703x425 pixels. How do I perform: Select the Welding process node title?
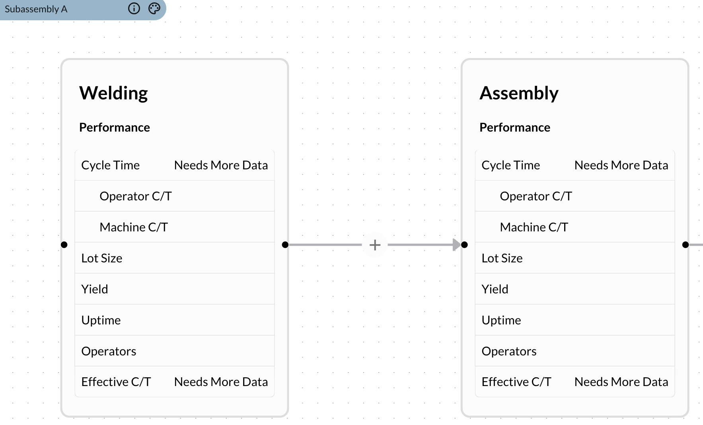(x=114, y=93)
